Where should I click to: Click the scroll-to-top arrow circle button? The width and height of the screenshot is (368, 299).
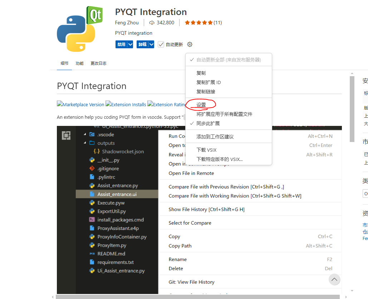click(334, 279)
